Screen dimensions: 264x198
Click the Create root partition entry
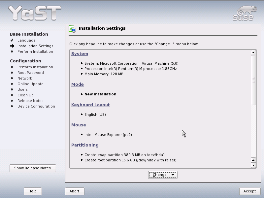click(130, 160)
